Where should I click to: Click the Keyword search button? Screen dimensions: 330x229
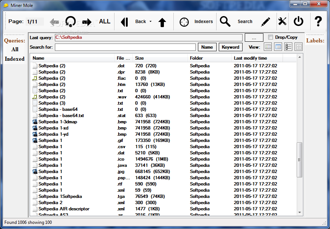[x=230, y=47]
